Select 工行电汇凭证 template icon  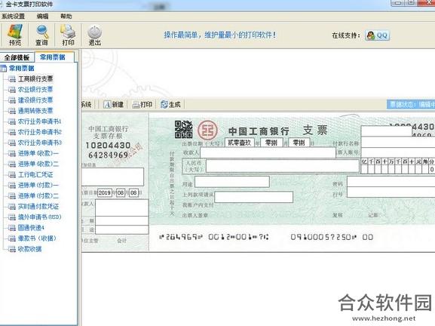click(12, 174)
